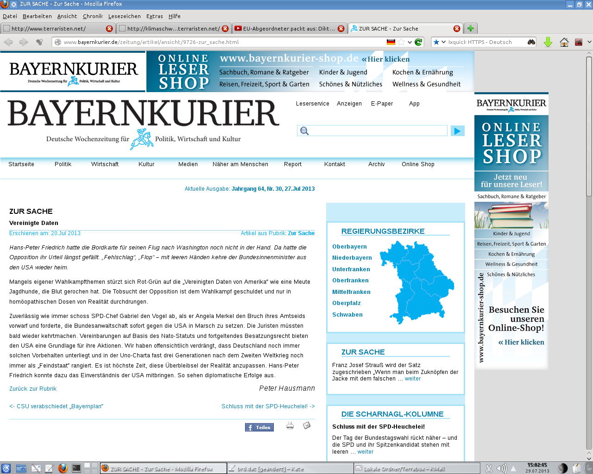The image size is (593, 474).
Task: Close the ZUR SACHE tab
Action: click(x=457, y=29)
